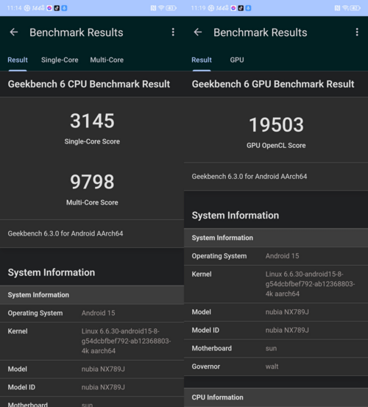Tap Benchmark Results title on CPU screen
This screenshot has width=368, height=407.
77,32
